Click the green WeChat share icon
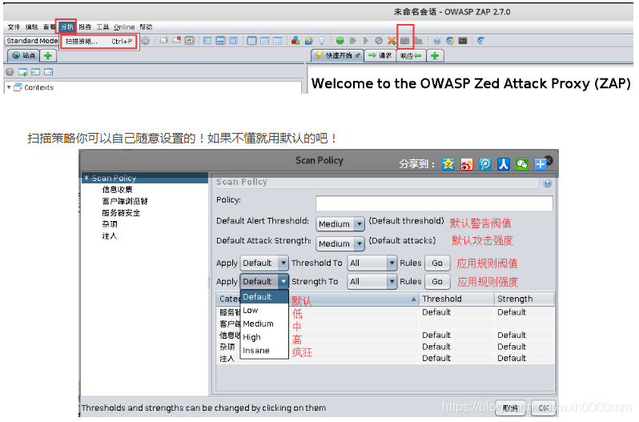Viewport: 639px width, 422px height. pyautogui.click(x=522, y=164)
